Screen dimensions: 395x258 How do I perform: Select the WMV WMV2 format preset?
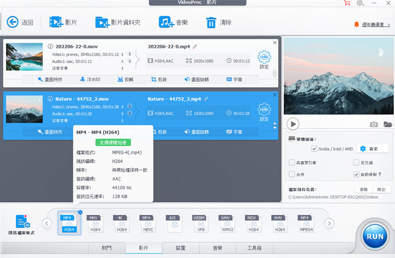pos(227,223)
